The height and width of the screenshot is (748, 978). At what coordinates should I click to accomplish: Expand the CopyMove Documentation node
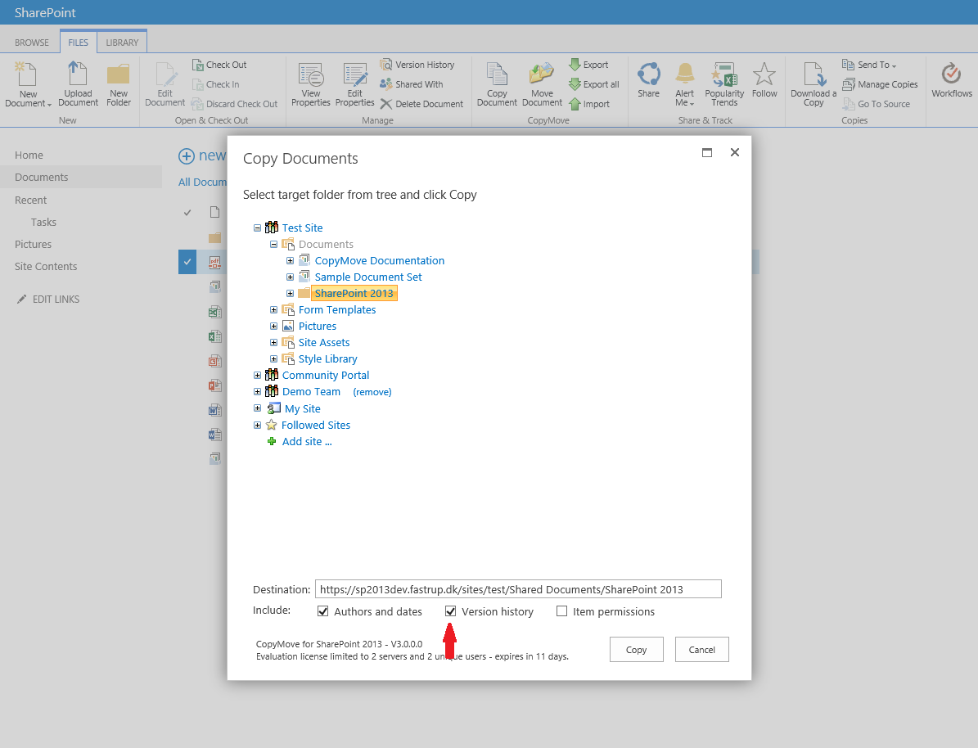coord(290,261)
